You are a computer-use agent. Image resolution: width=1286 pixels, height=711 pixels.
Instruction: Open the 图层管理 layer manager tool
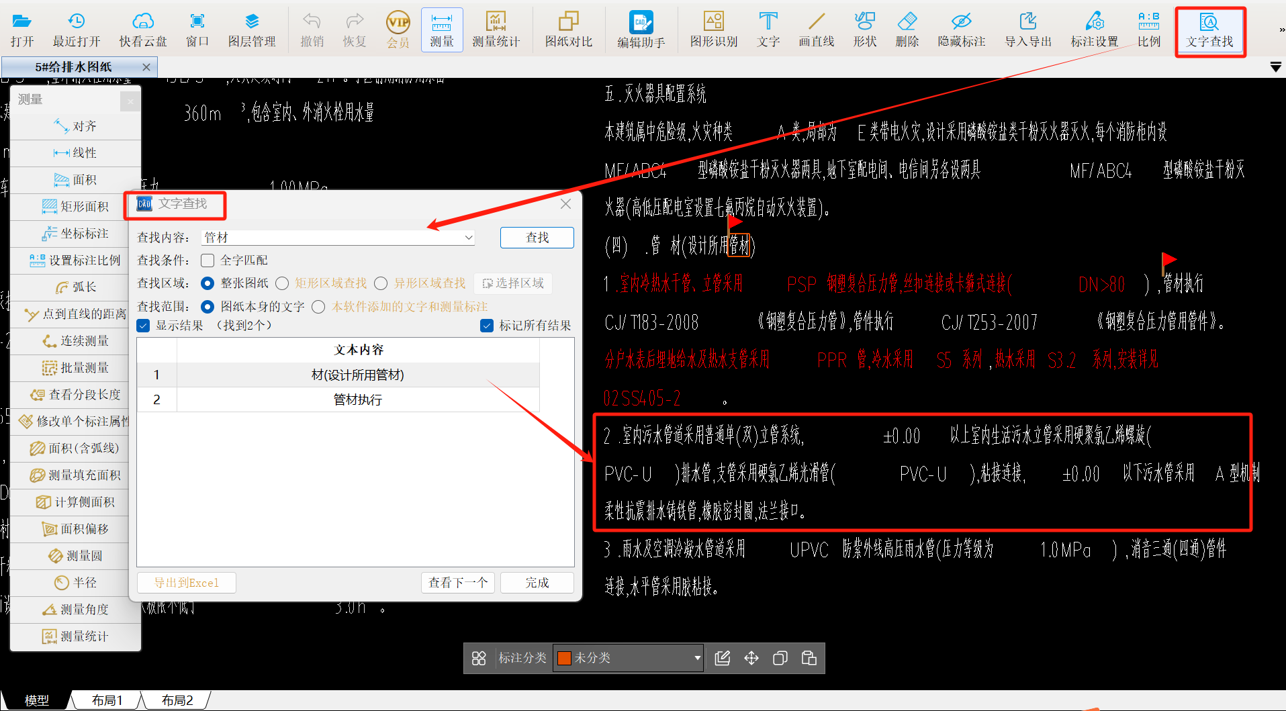point(251,30)
